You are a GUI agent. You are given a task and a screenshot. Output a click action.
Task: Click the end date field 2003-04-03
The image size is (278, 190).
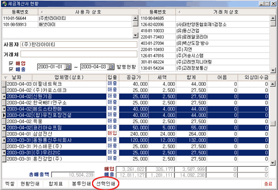pos(94,67)
